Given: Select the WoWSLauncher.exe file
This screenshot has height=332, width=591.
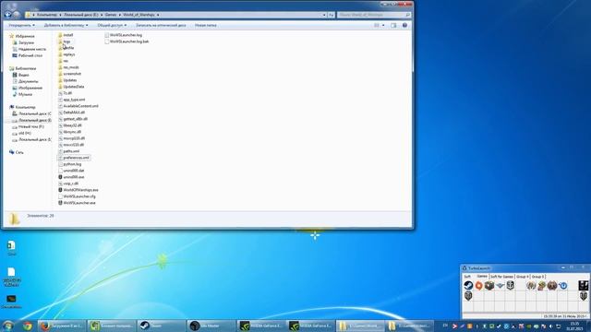Looking at the screenshot, I should tap(77, 203).
